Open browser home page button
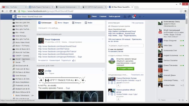The height and width of the screenshot is (106, 189). click(x=14, y=11)
